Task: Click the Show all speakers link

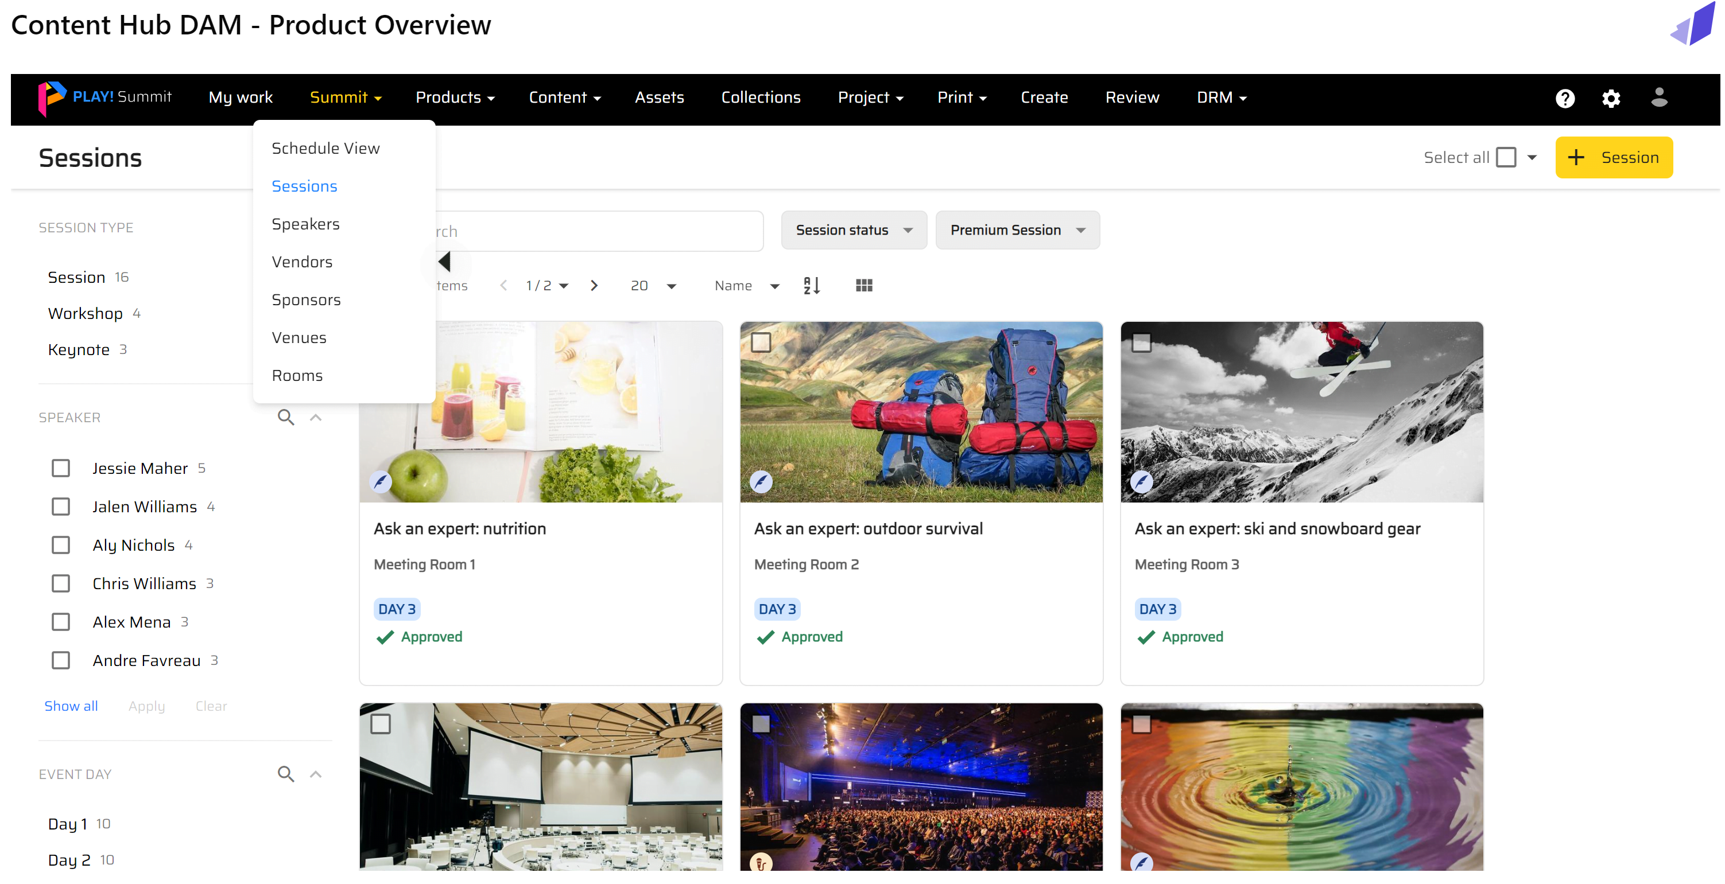Action: coord(71,706)
